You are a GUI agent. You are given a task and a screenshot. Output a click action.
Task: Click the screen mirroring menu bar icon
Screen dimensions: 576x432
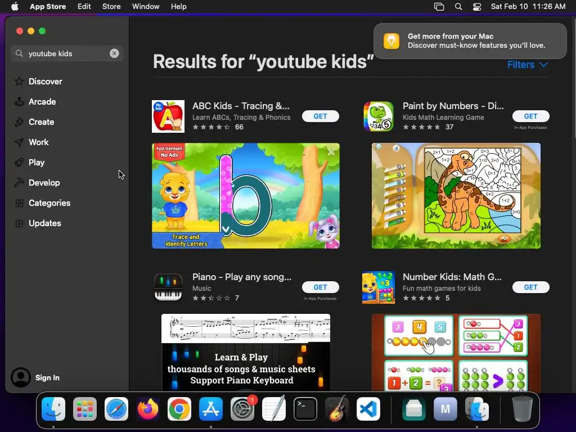pos(439,6)
